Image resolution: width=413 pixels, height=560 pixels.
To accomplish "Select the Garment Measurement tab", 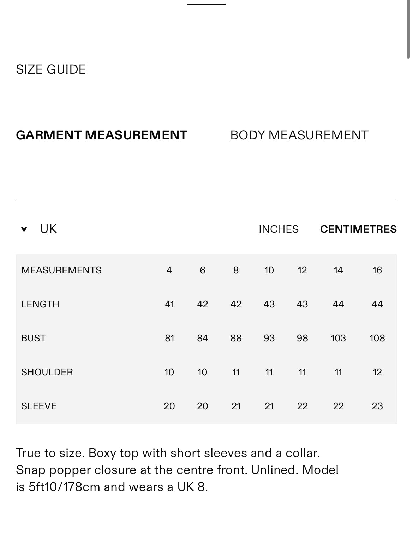I will click(x=102, y=135).
